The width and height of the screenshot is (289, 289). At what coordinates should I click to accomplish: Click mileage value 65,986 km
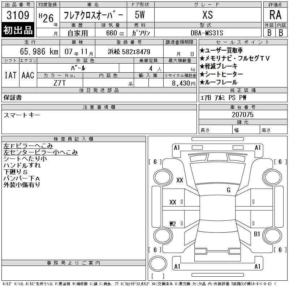[x=39, y=51]
